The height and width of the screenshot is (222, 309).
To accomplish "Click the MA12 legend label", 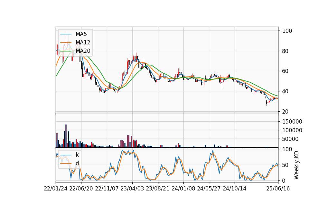I will 83,42.
